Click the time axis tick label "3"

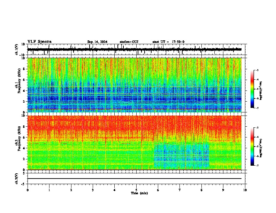click(x=93, y=190)
